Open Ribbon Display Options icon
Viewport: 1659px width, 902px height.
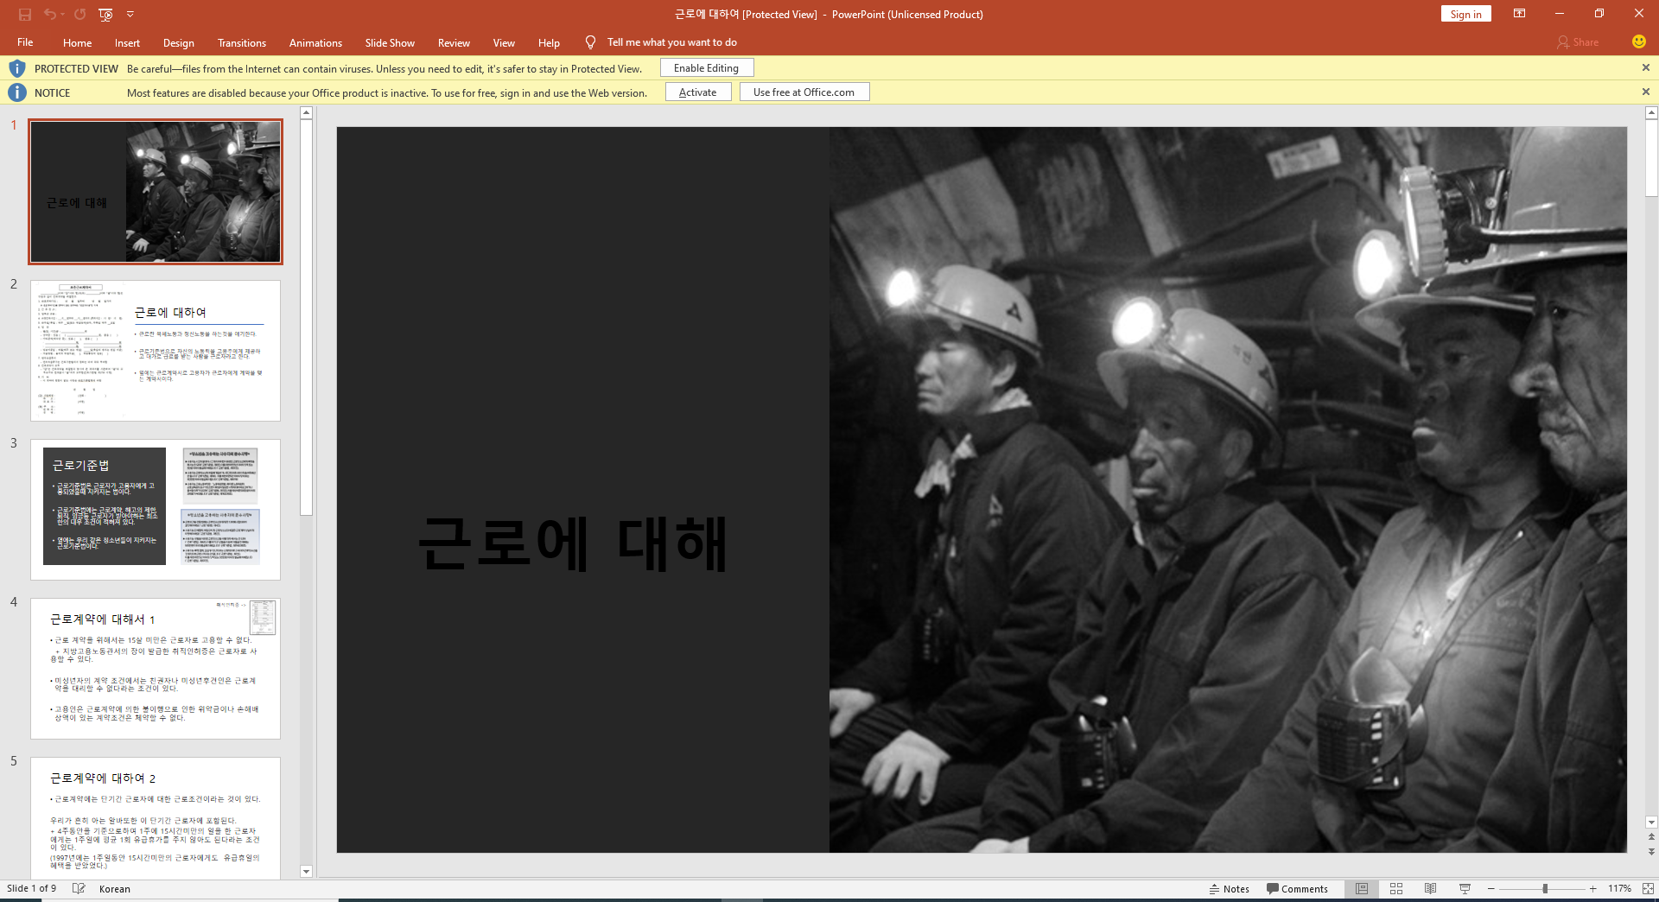(x=1519, y=14)
